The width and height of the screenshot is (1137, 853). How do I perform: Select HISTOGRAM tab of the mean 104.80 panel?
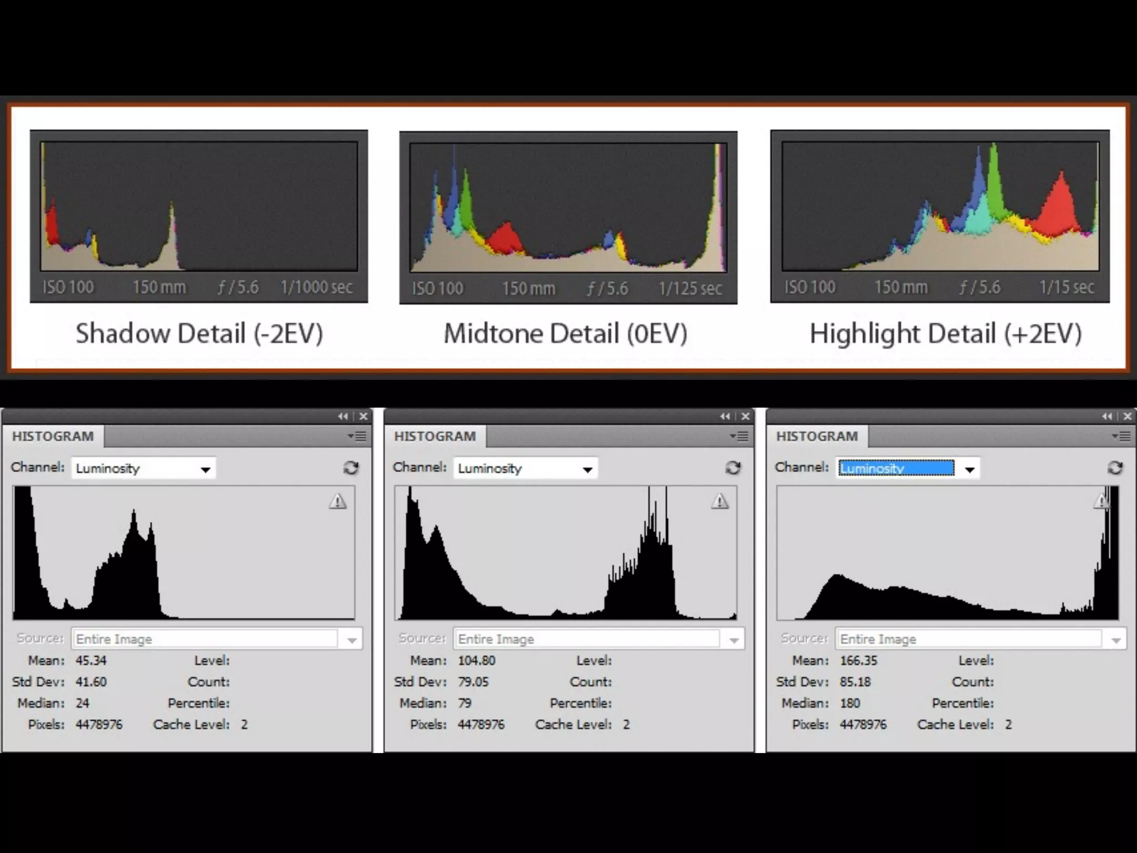click(x=435, y=436)
